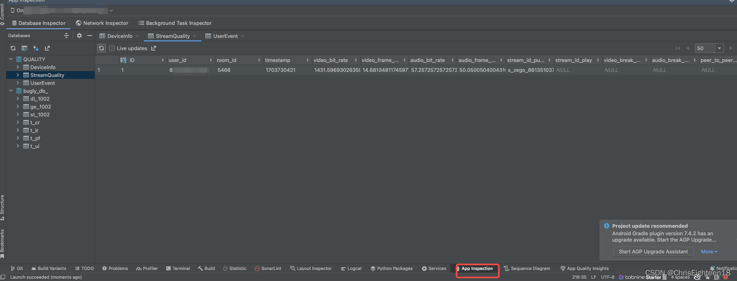Viewport: 737px width, 281px height.
Task: Export databases to file from sidebar toolbar
Action: coord(47,48)
